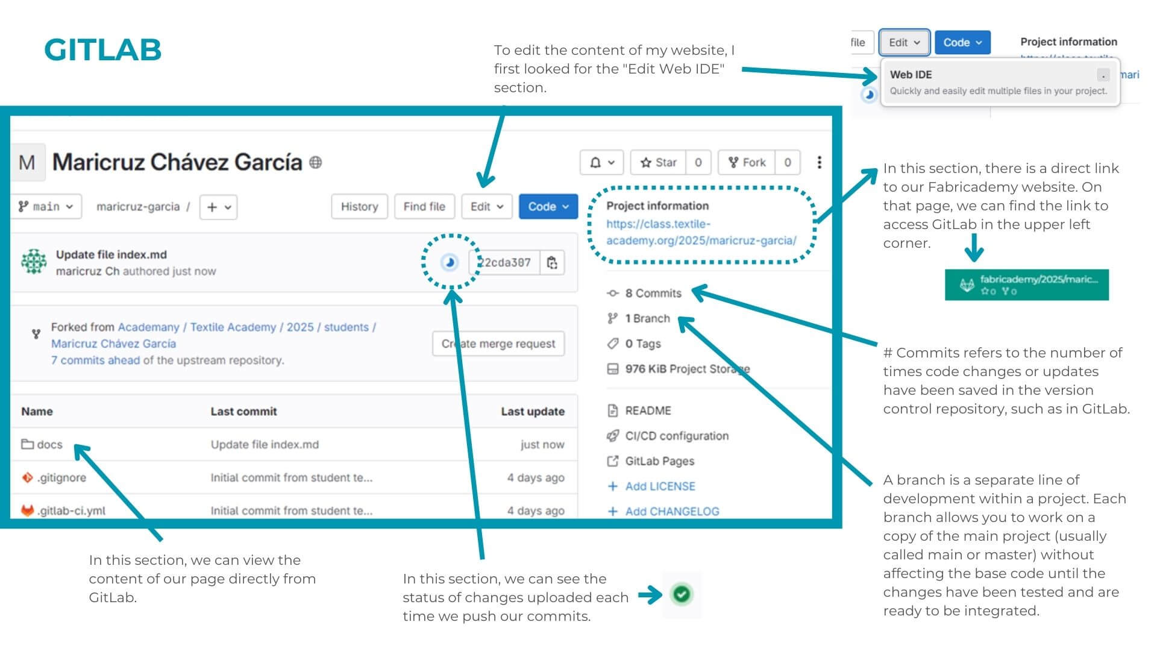Click the storage icon next to '976 KiB'

tap(616, 367)
